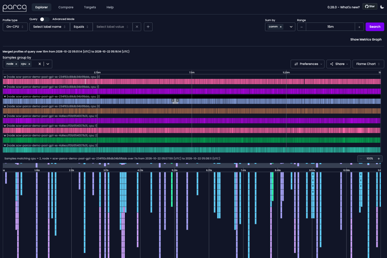
Task: Click the GitHub Star button
Action: (x=370, y=6)
